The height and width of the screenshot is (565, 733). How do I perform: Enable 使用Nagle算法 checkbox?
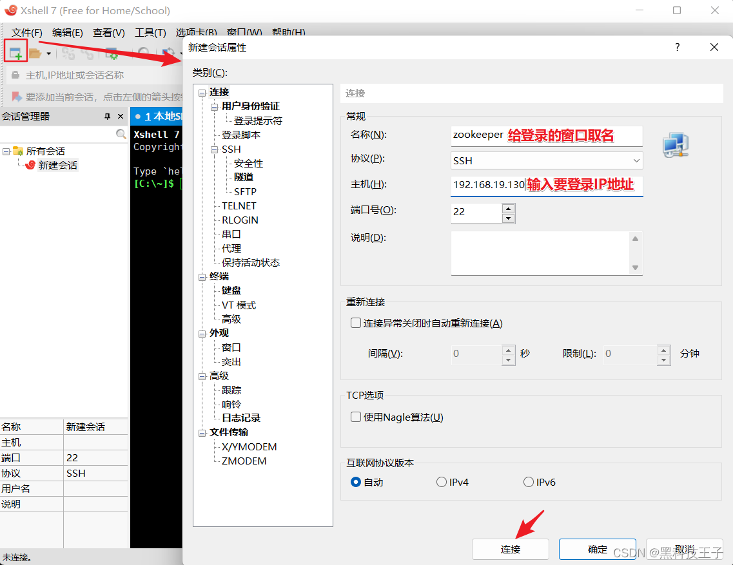click(x=356, y=417)
